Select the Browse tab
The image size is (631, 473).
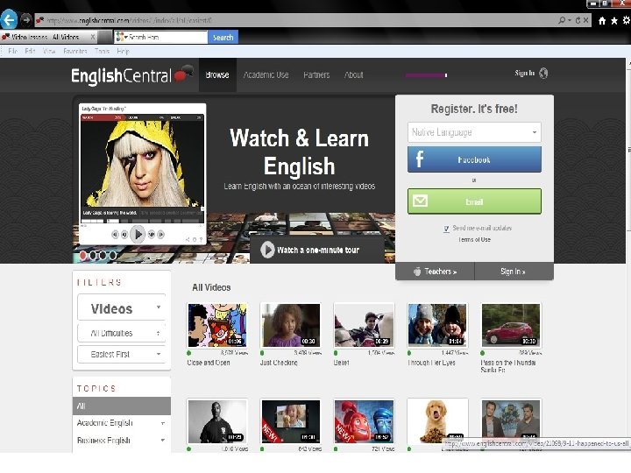(x=217, y=74)
